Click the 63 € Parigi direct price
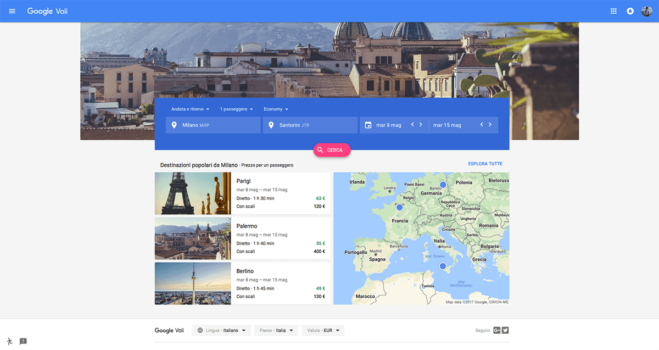 (320, 198)
